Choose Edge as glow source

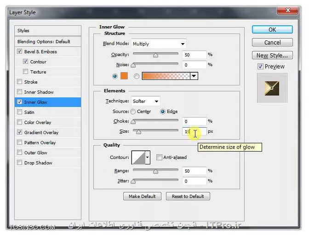(163, 112)
